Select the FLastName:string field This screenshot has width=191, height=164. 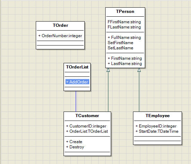coord(124,27)
